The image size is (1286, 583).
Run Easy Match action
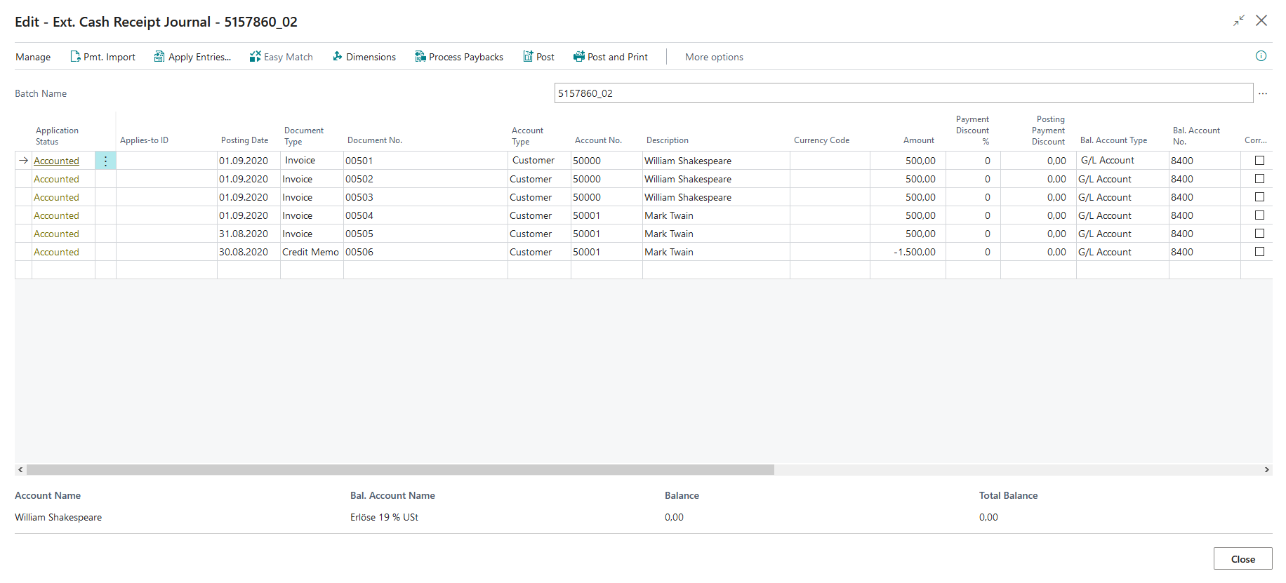point(281,57)
